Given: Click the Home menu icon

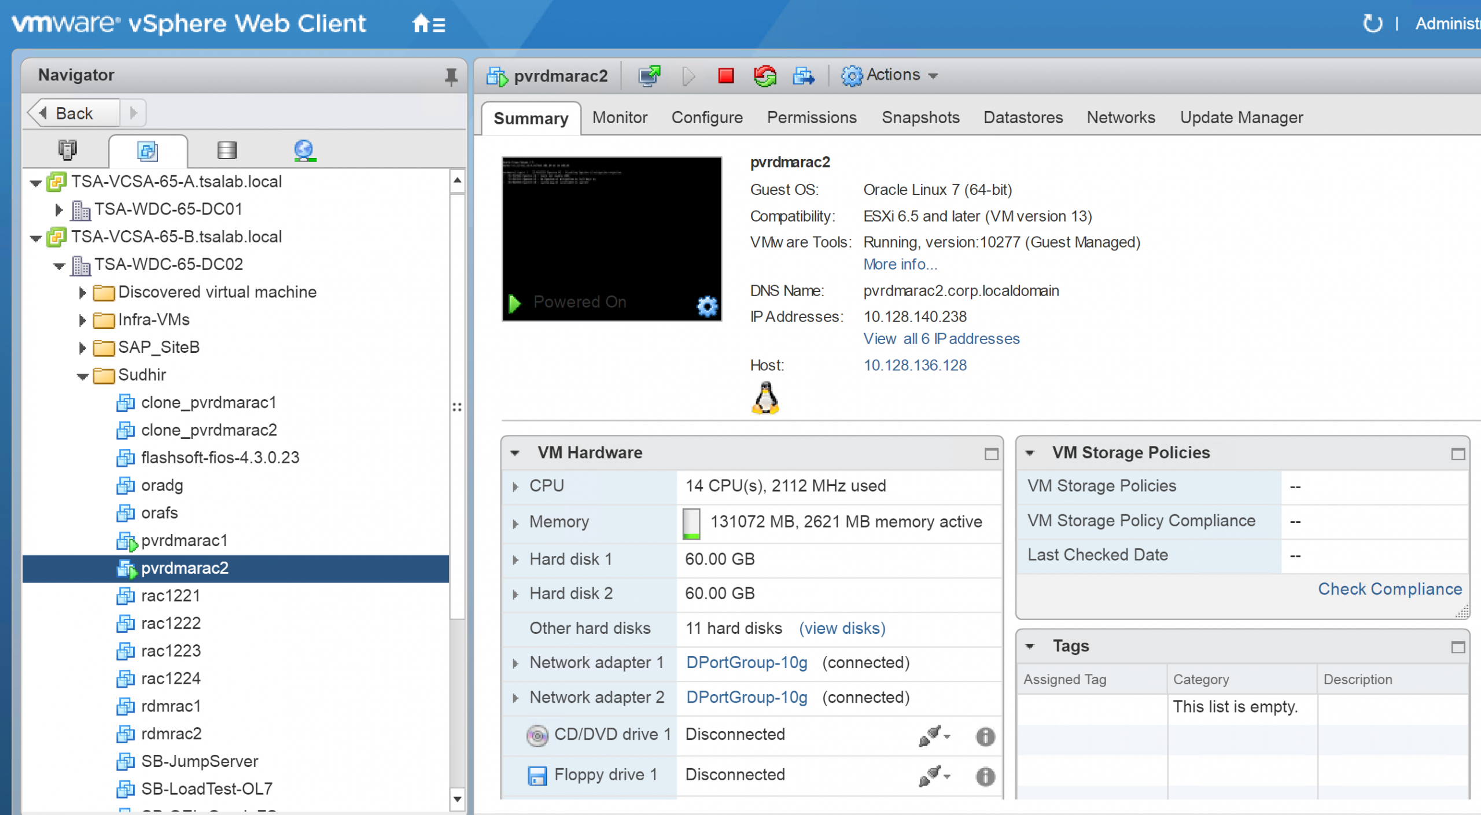Looking at the screenshot, I should [x=428, y=24].
